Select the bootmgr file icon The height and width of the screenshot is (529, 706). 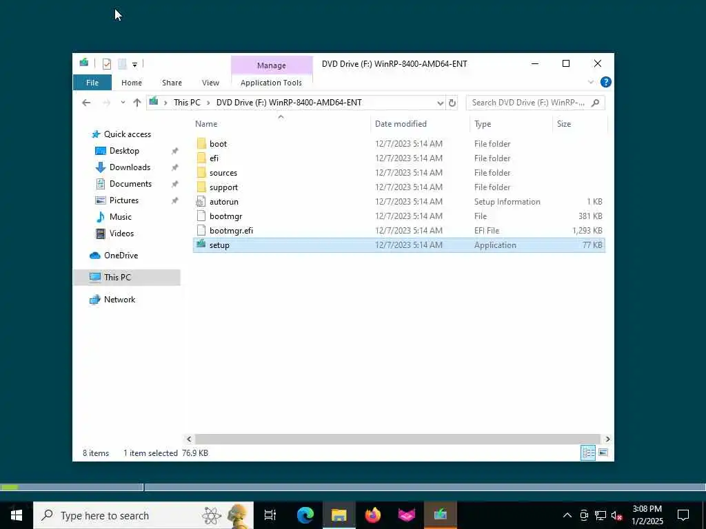coord(201,216)
